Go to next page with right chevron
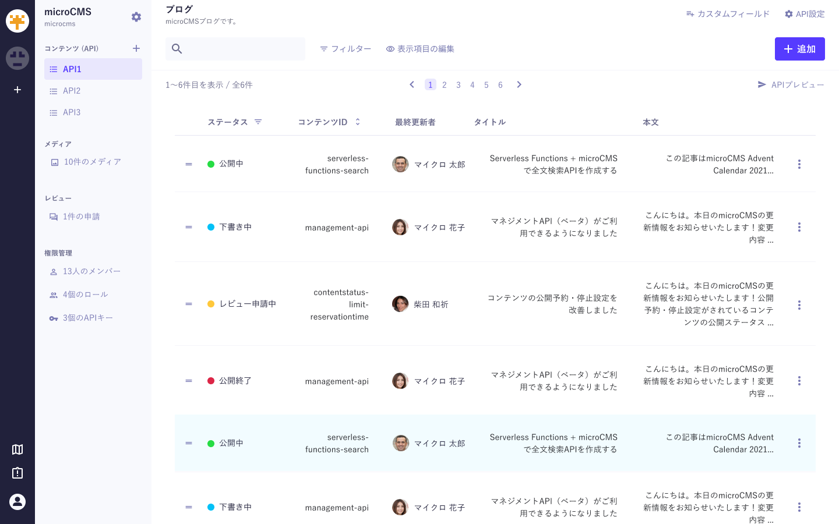The image size is (839, 524). (519, 85)
